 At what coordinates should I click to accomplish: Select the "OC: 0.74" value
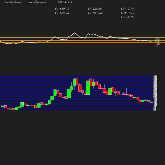[127, 9]
